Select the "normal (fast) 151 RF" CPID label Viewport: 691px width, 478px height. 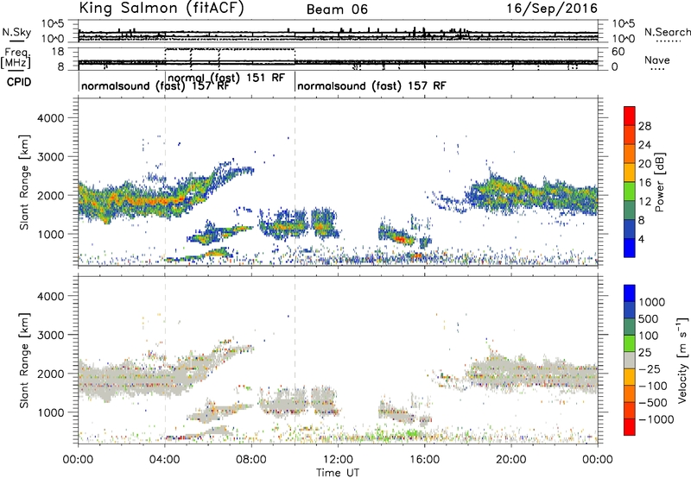coord(226,78)
